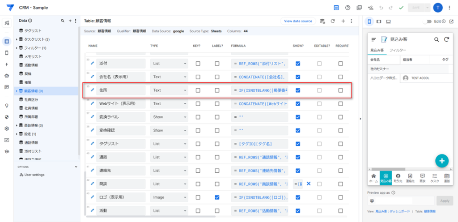
Task: Toggle the REQUIRE checkbox for 住所
Action: coord(340,90)
